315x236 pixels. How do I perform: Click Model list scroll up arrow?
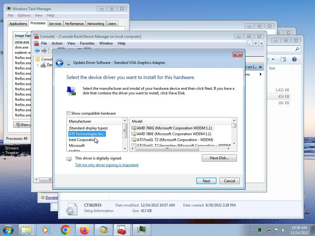(234, 120)
